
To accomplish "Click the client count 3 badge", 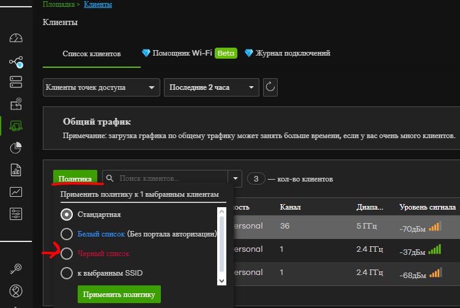I will click(x=256, y=179).
